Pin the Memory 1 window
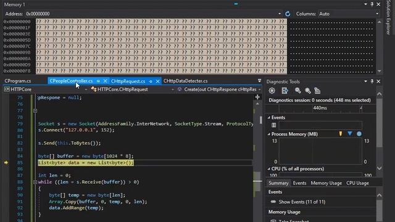The height and width of the screenshot is (222, 395). coord(372,4)
